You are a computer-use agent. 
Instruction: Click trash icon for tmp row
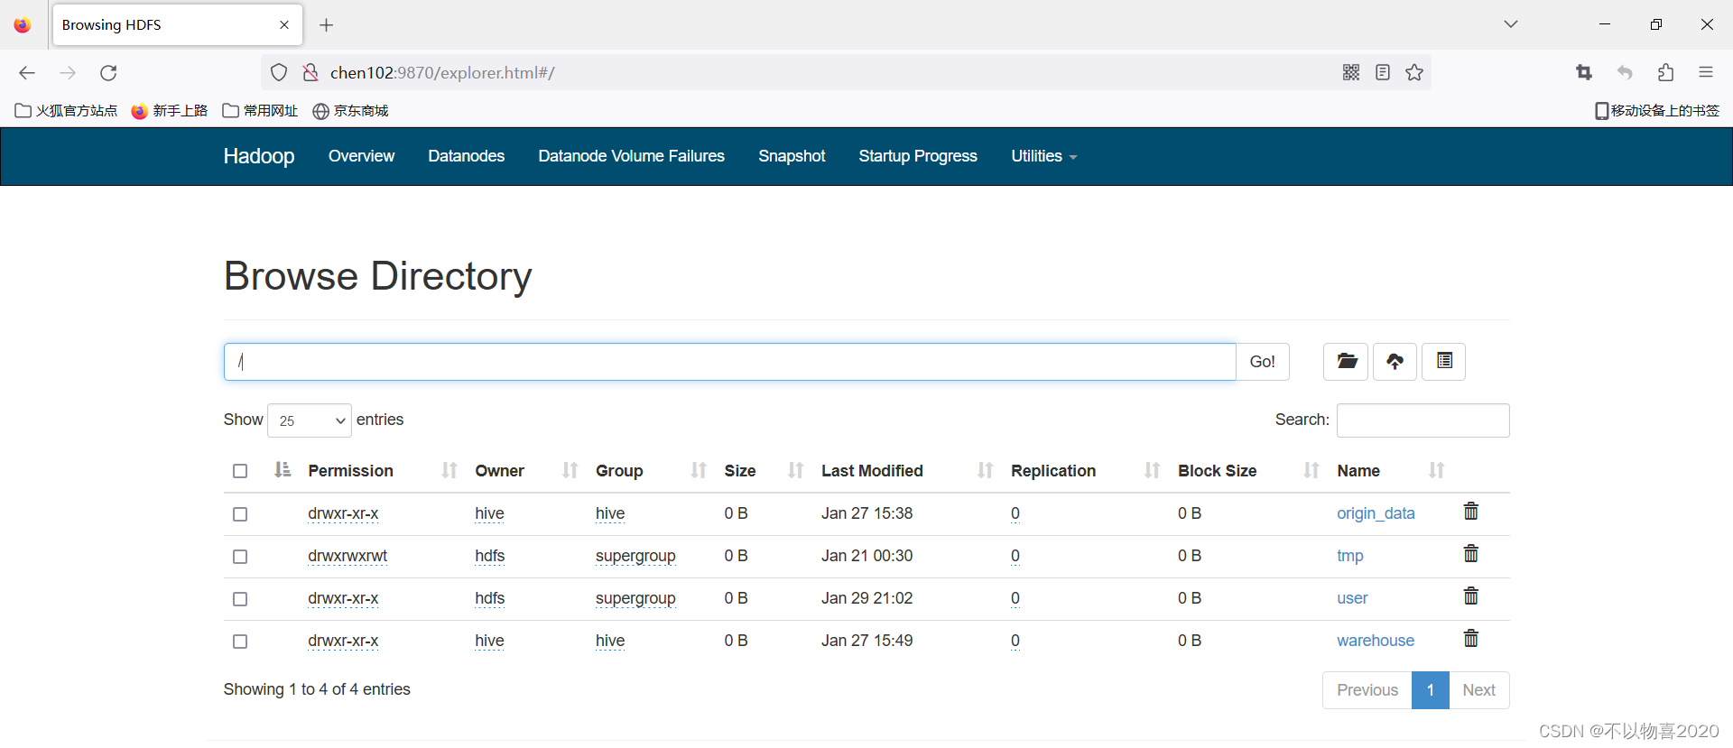(1471, 554)
